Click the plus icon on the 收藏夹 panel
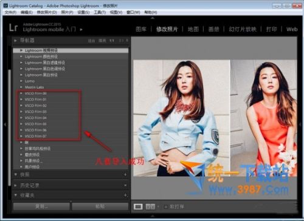The height and width of the screenshot is (221, 304). pos(125,195)
